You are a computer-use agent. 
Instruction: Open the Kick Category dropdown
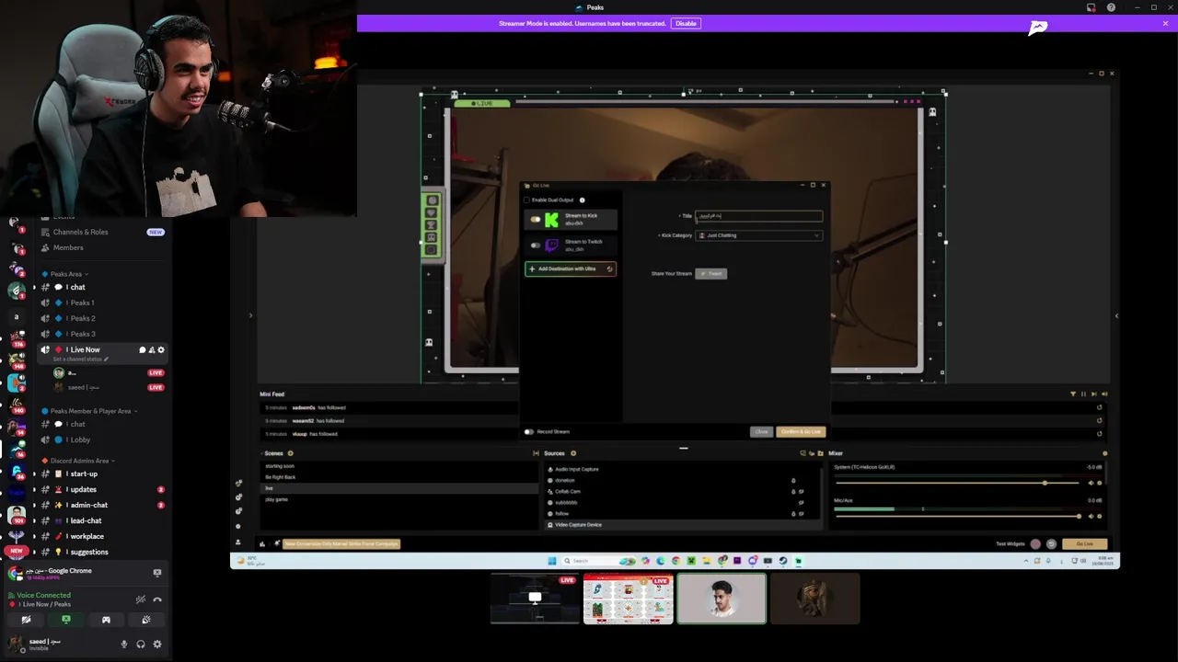759,235
